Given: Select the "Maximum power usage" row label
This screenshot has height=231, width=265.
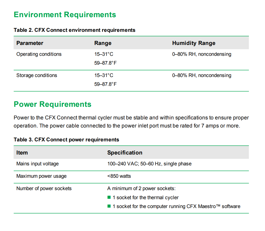Looking at the screenshot, I should pos(42,176).
